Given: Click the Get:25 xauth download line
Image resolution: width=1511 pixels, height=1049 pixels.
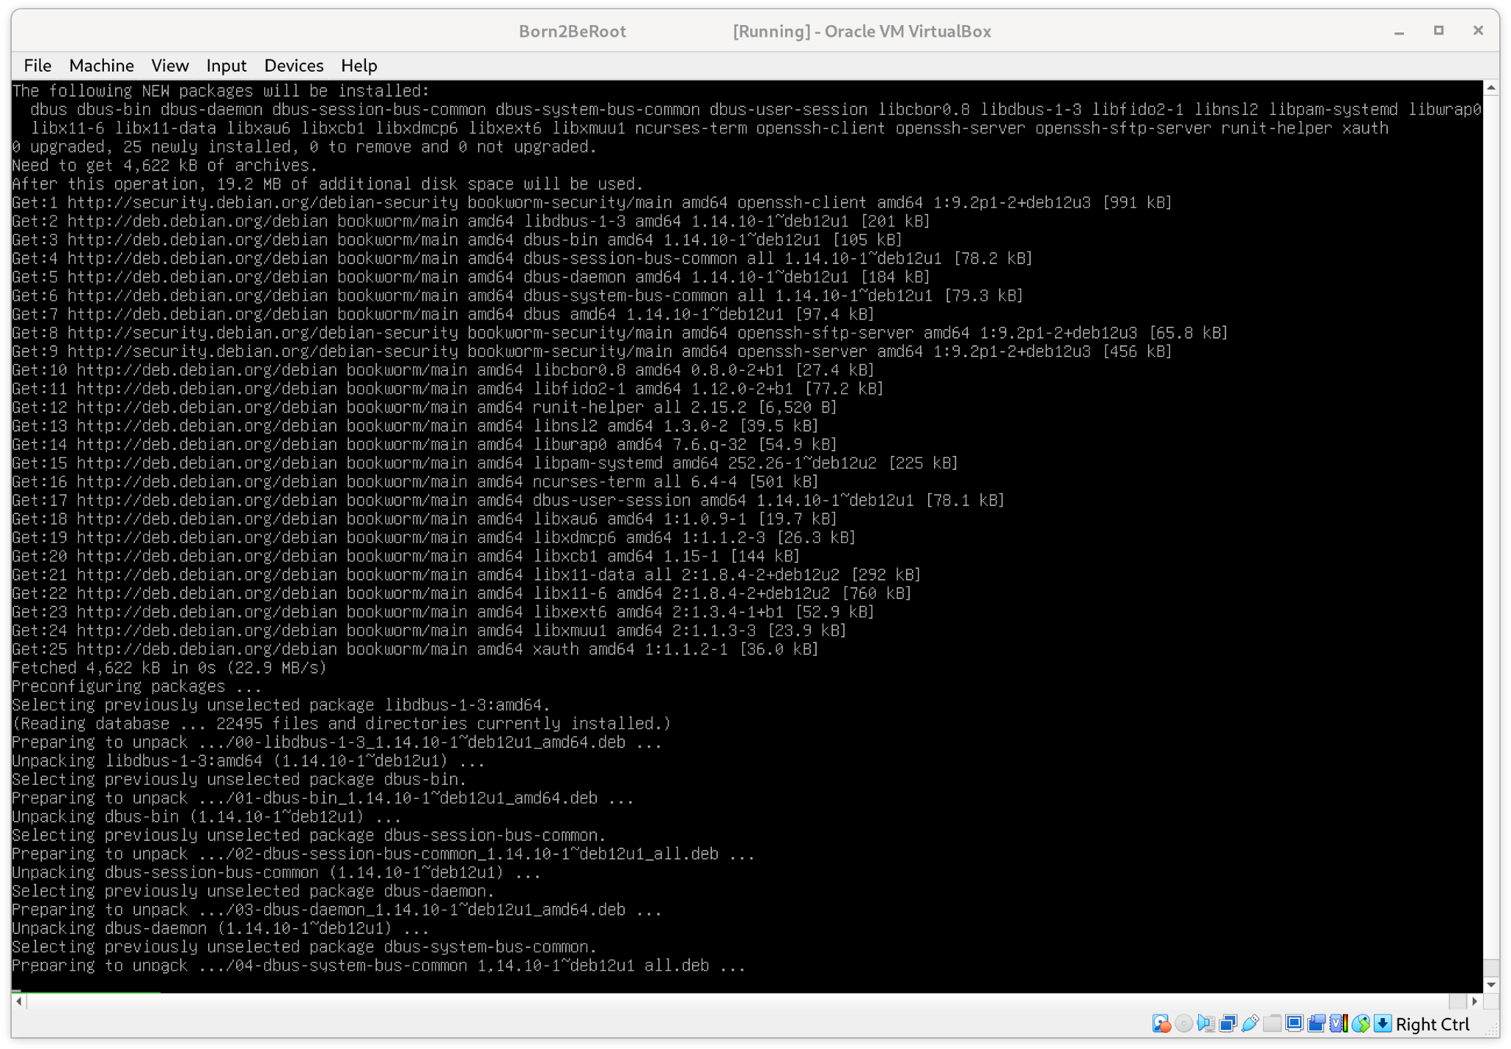Looking at the screenshot, I should pyautogui.click(x=415, y=649).
